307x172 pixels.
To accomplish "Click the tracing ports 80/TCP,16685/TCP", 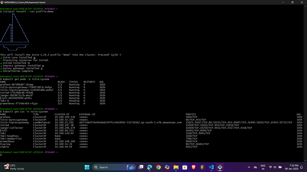I will pos(197,144).
